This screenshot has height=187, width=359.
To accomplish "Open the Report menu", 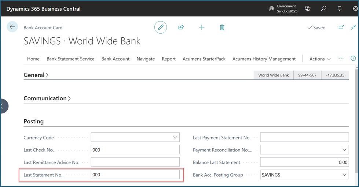I will coord(169,59).
